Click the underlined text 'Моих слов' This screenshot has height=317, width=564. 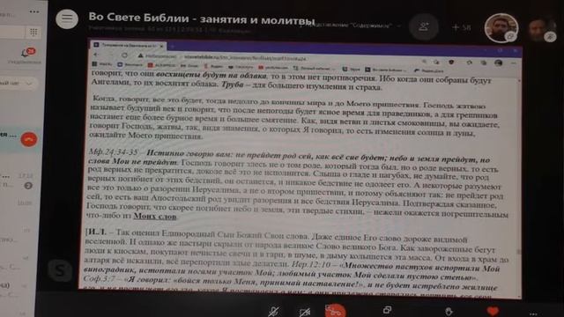(x=155, y=216)
